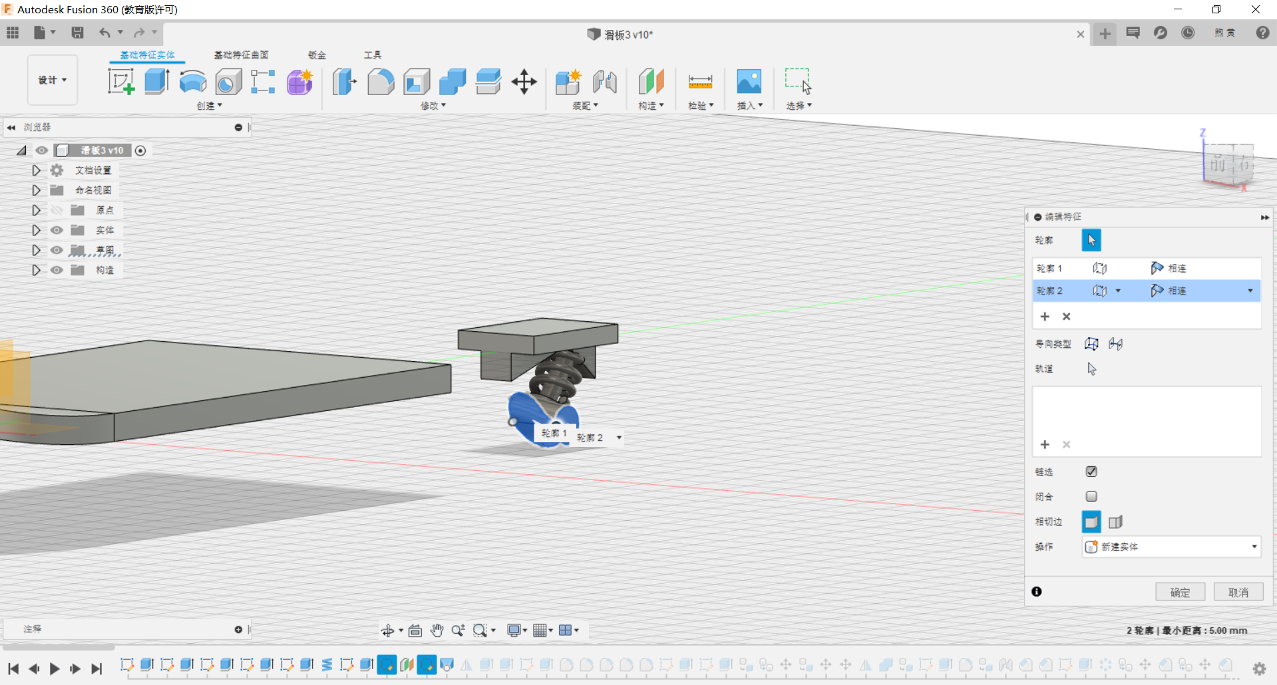Add a profile with the plus button
The height and width of the screenshot is (685, 1277).
tap(1045, 317)
